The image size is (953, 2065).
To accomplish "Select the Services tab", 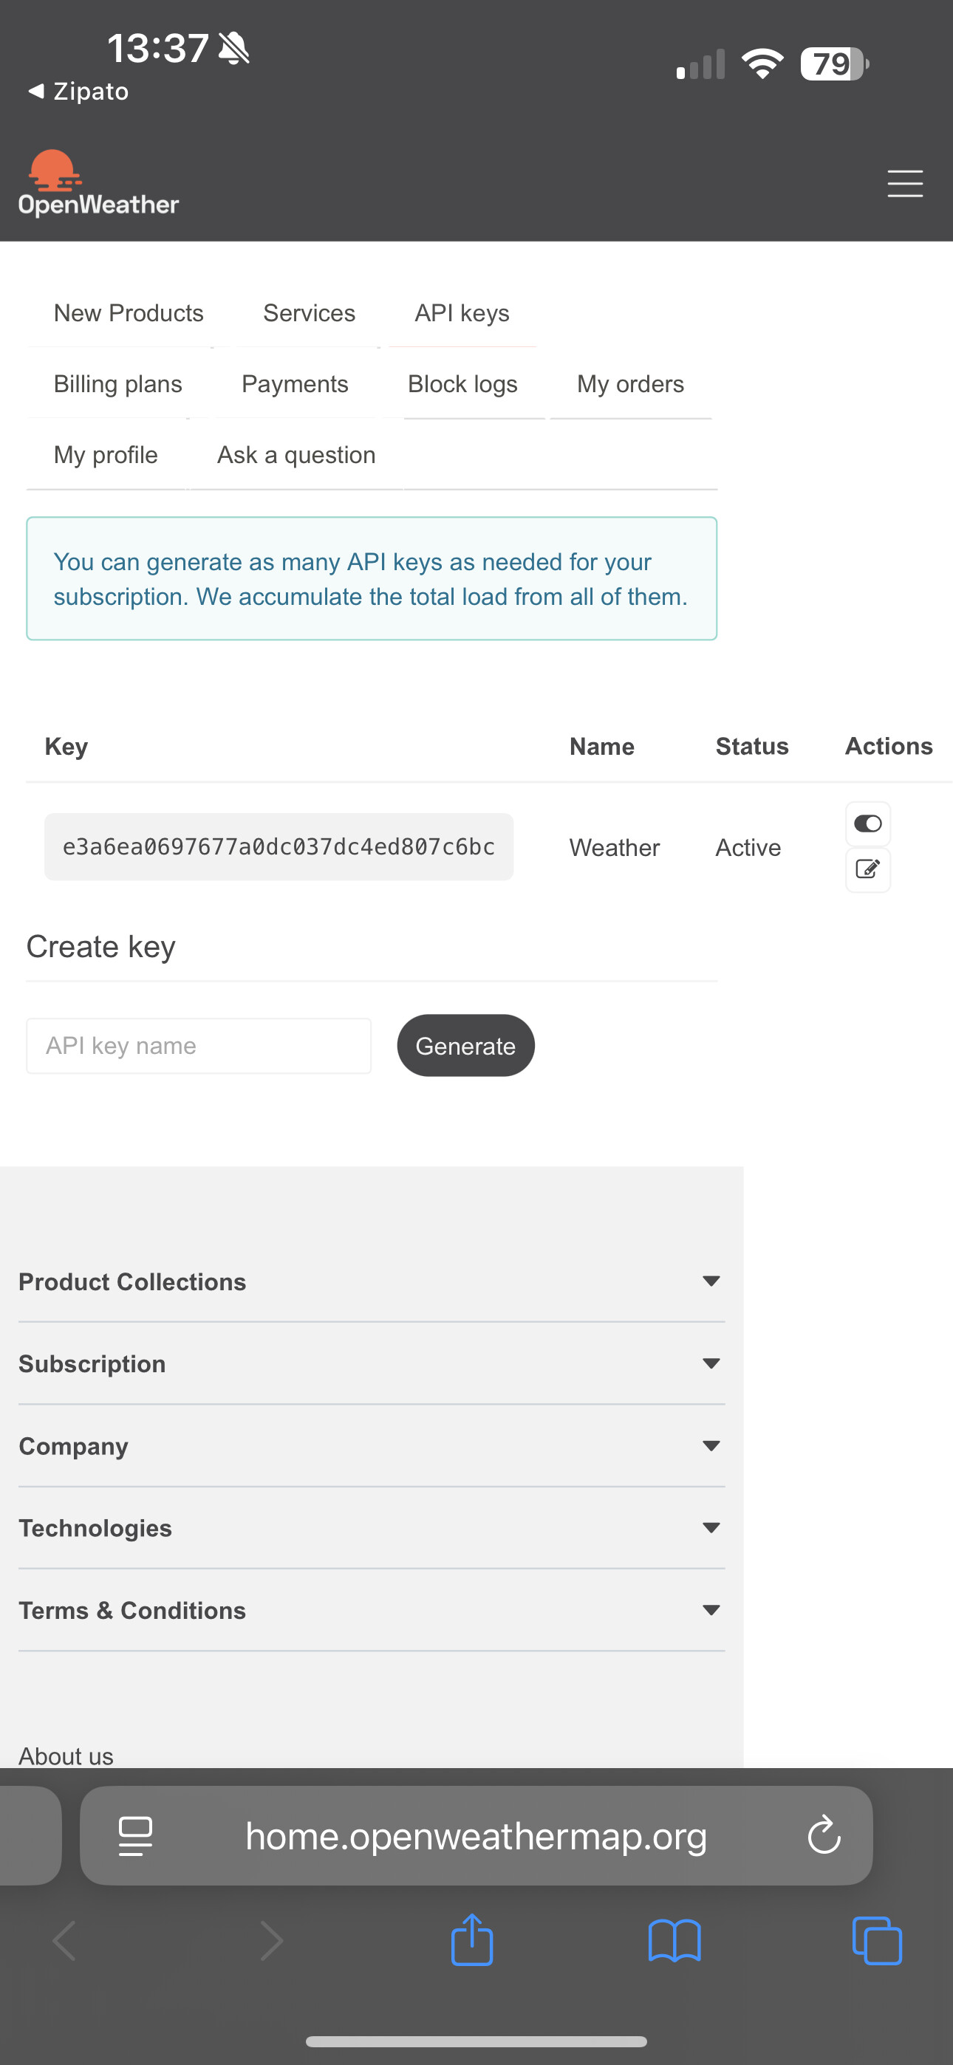I will click(x=309, y=313).
